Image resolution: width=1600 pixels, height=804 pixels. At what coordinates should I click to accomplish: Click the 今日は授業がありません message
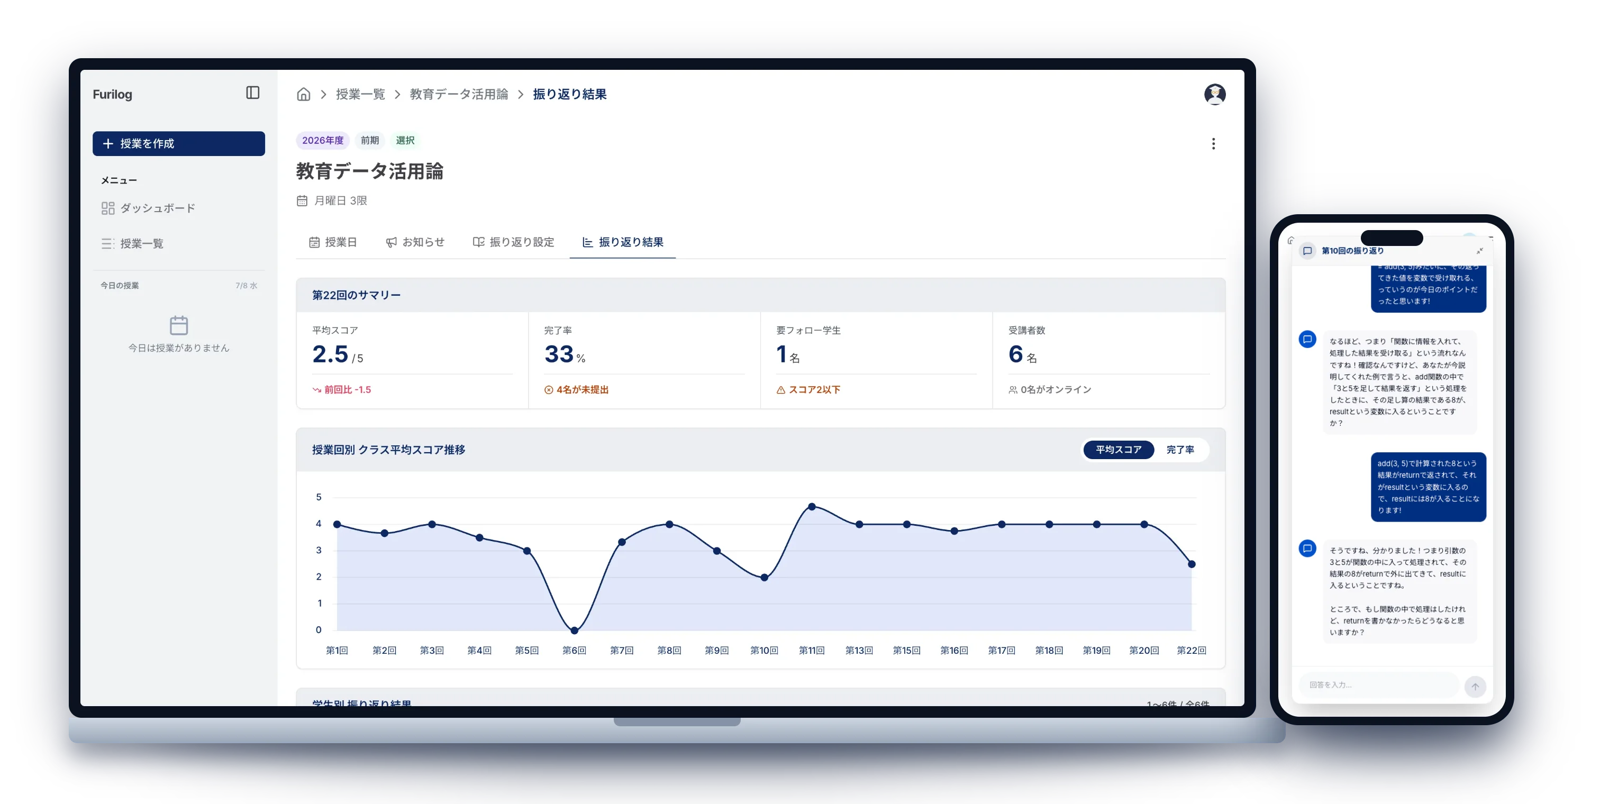(x=179, y=348)
